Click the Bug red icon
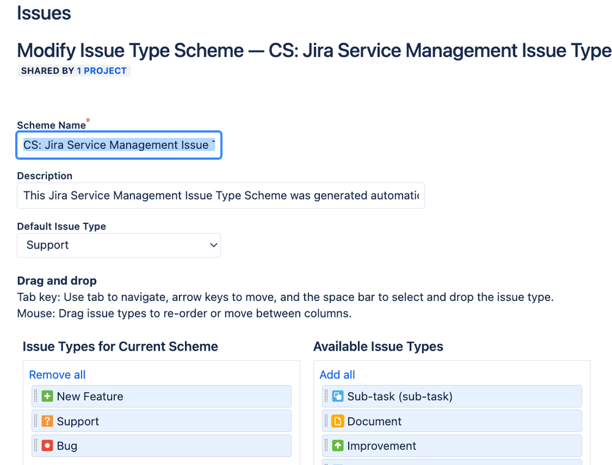Screen dimensions: 612x465 (x=47, y=445)
